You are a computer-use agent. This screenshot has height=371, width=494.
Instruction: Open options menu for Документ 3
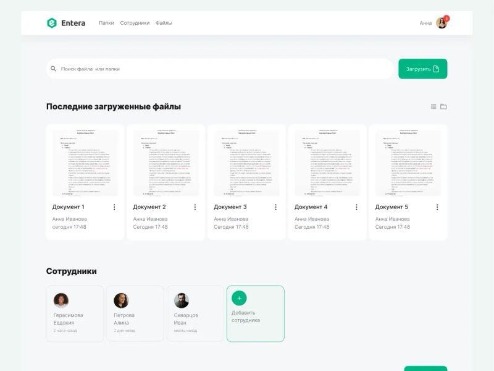(x=275, y=207)
